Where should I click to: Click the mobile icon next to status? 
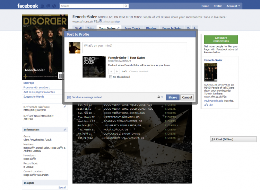[100, 21]
